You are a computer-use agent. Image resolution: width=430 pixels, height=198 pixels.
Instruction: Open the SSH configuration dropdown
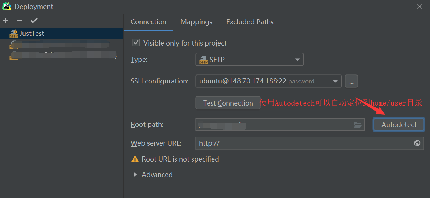pyautogui.click(x=268, y=81)
